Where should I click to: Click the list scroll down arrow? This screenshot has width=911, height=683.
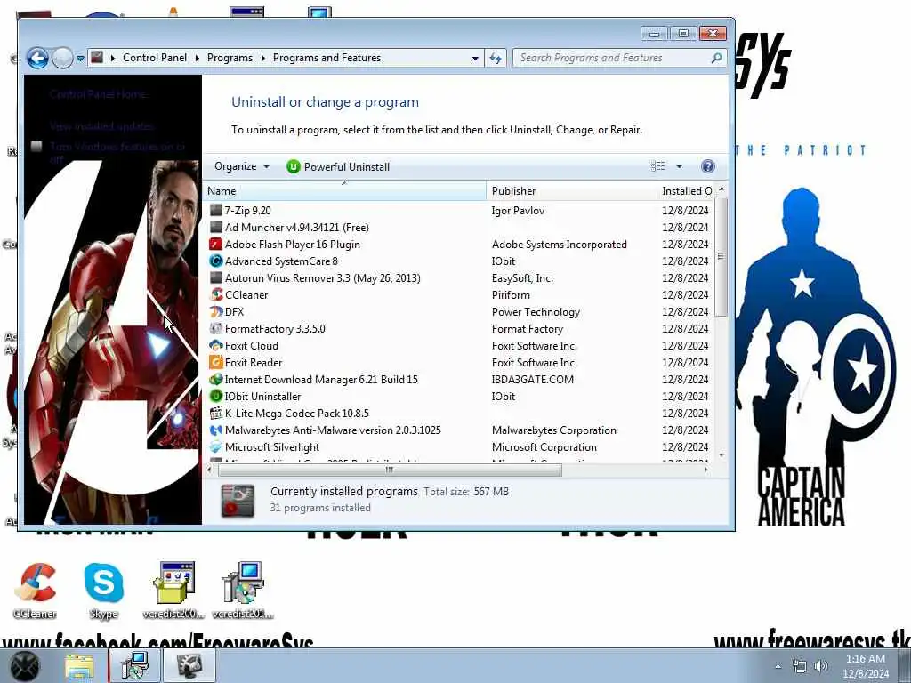(x=722, y=454)
